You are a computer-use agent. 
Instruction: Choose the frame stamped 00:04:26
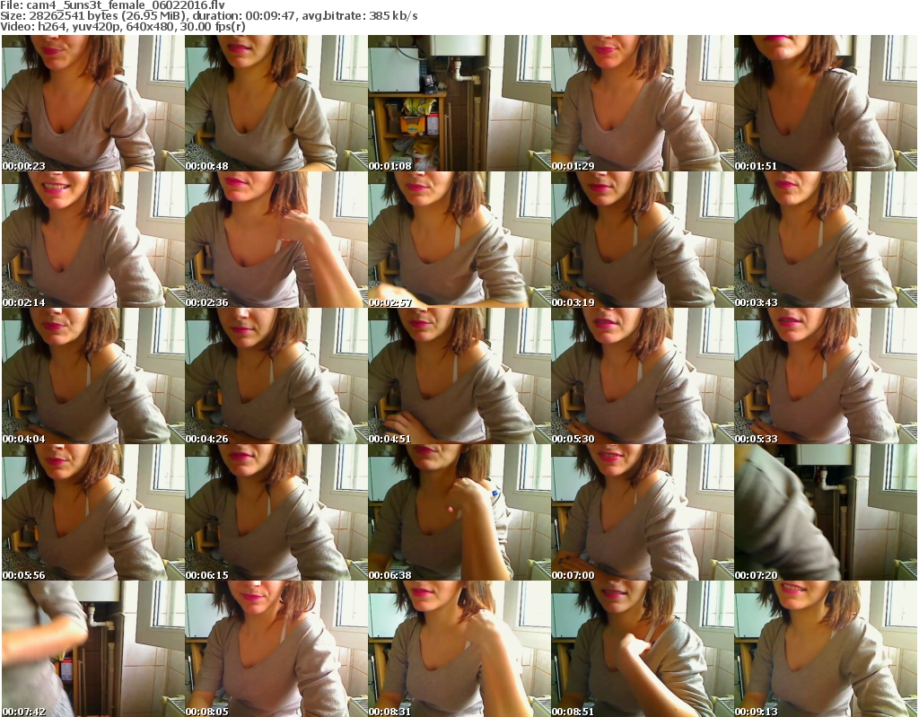tap(276, 376)
